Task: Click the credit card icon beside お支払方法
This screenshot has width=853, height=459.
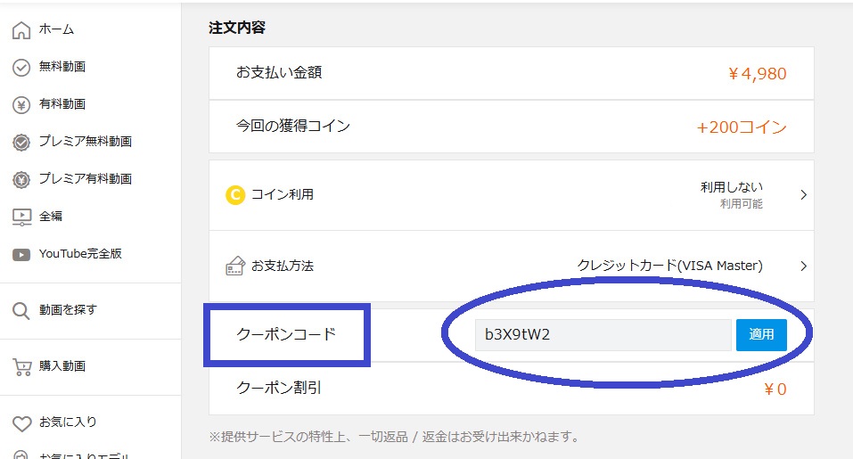Action: tap(235, 266)
